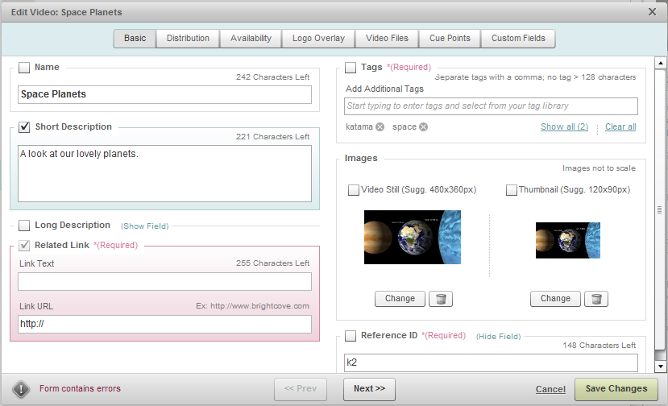Toggle the Name checkbox
The width and height of the screenshot is (668, 406).
click(x=24, y=68)
